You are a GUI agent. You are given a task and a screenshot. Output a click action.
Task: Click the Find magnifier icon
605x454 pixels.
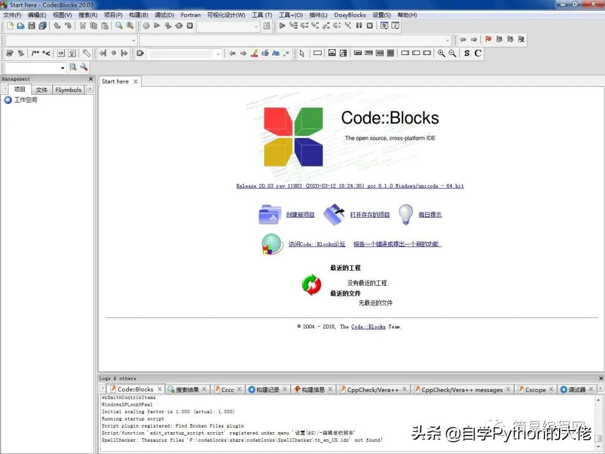(x=119, y=25)
